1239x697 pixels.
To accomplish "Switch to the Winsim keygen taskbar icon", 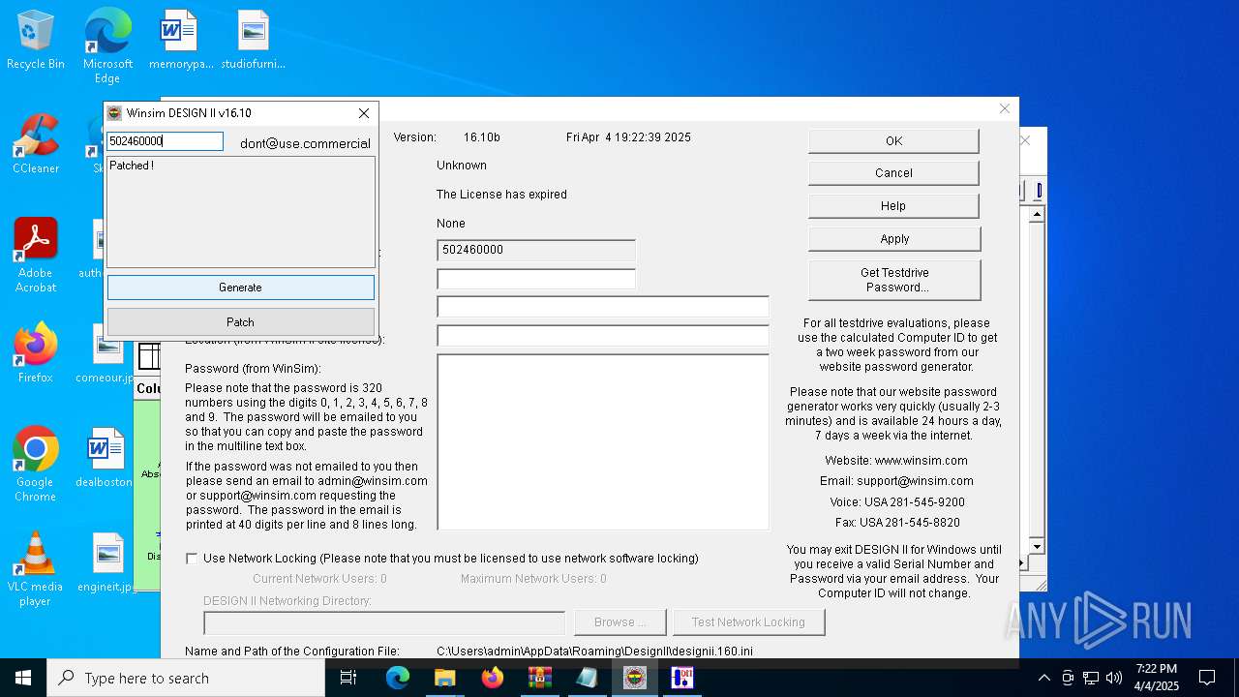I will coord(635,678).
